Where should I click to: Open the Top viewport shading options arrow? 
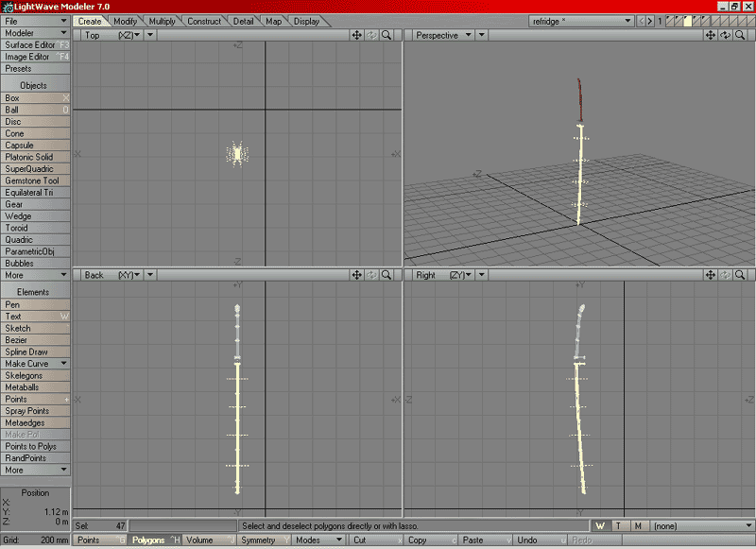click(x=150, y=35)
